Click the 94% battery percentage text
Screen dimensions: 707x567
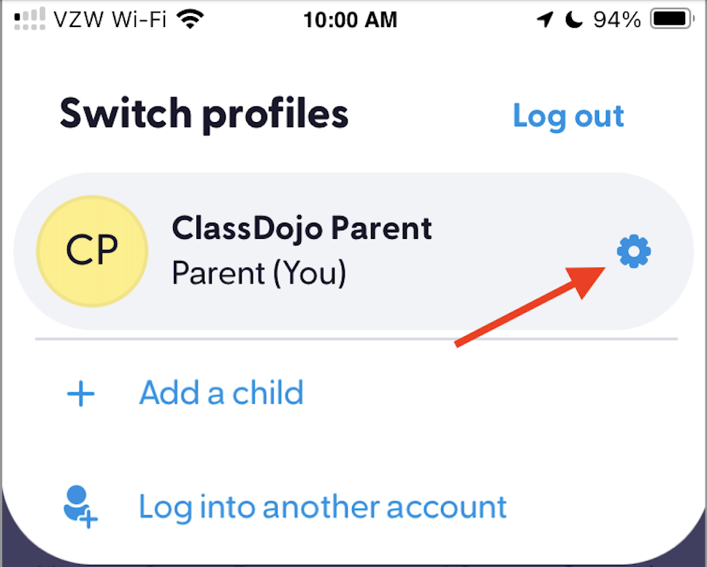(616, 20)
